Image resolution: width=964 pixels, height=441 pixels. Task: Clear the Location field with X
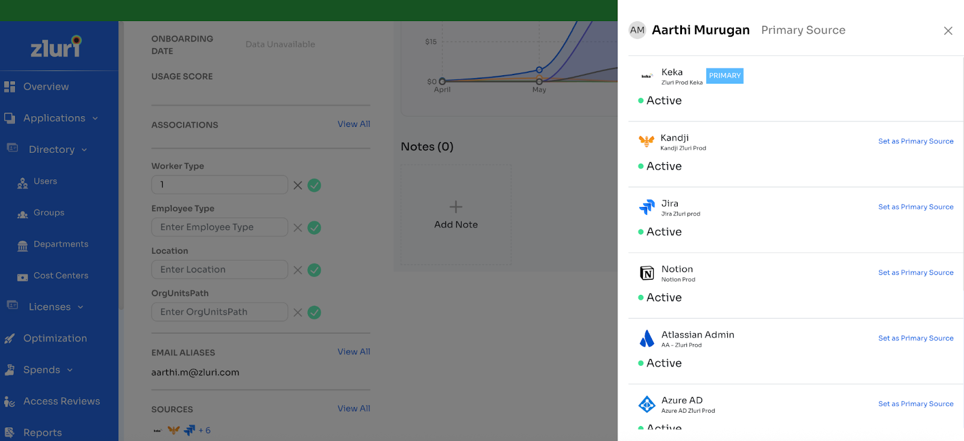coord(298,270)
